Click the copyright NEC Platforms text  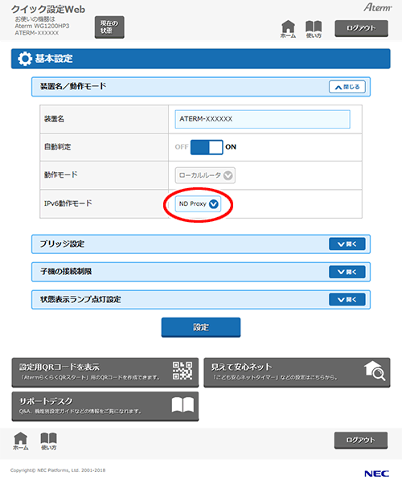coord(58,470)
